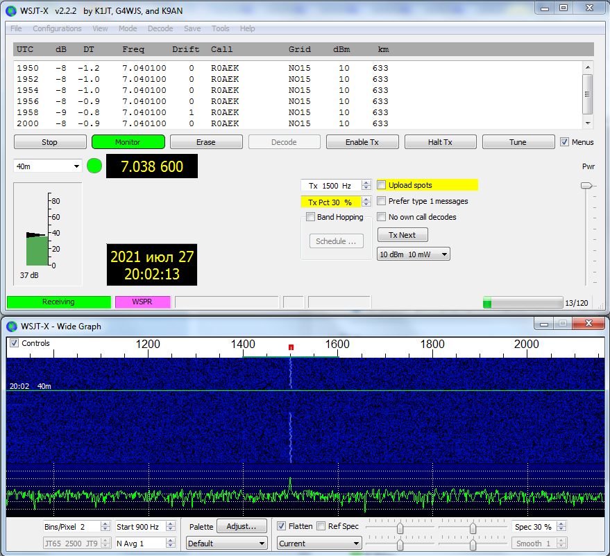Click the Start 900 Hz input field

click(141, 527)
